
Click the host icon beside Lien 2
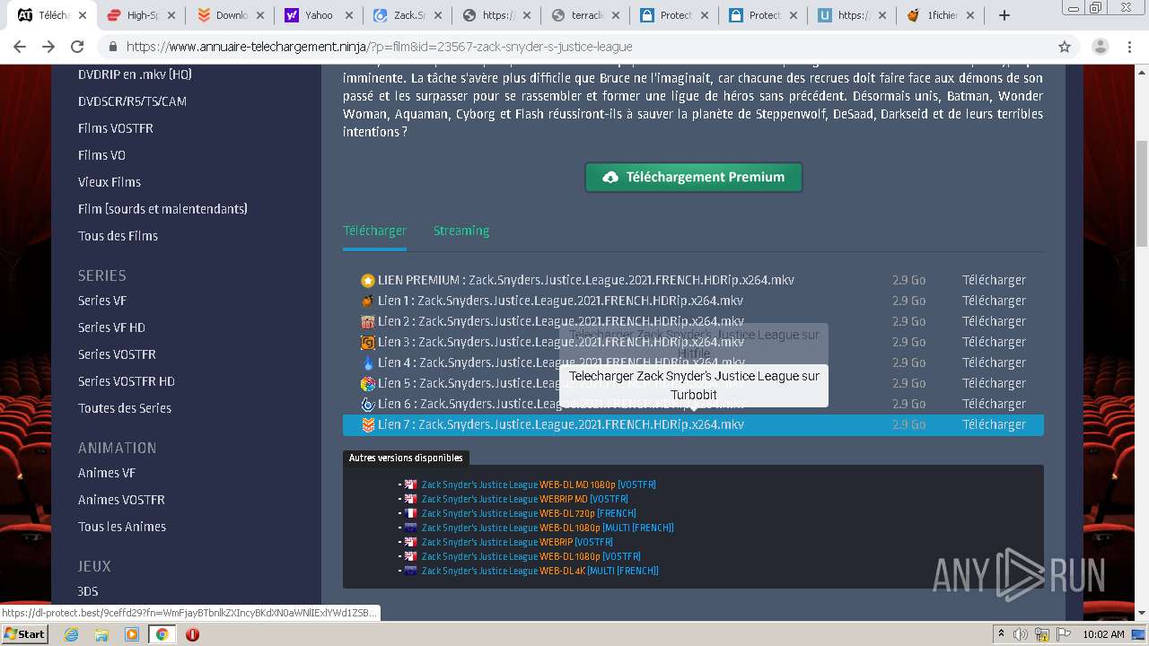[x=367, y=321]
